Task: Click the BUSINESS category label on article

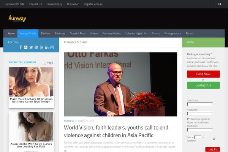Action: tap(69, 121)
